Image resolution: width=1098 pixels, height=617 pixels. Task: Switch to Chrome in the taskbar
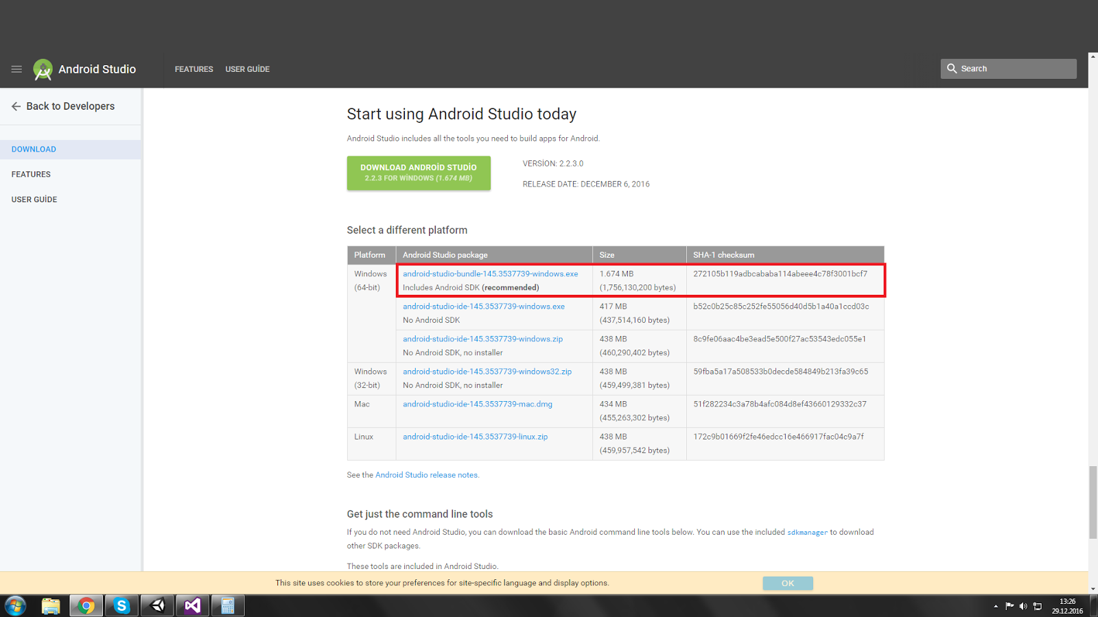click(86, 606)
